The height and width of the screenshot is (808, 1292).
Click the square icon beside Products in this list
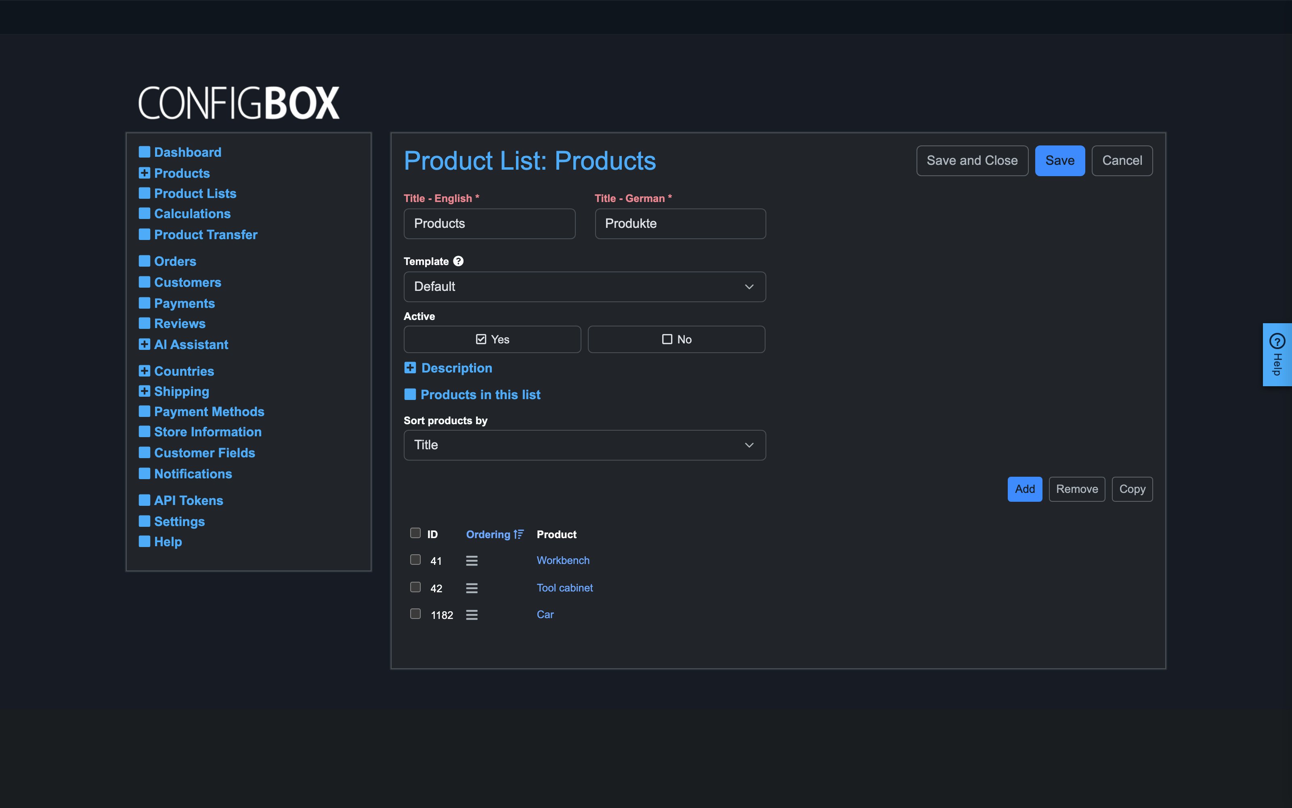click(410, 394)
